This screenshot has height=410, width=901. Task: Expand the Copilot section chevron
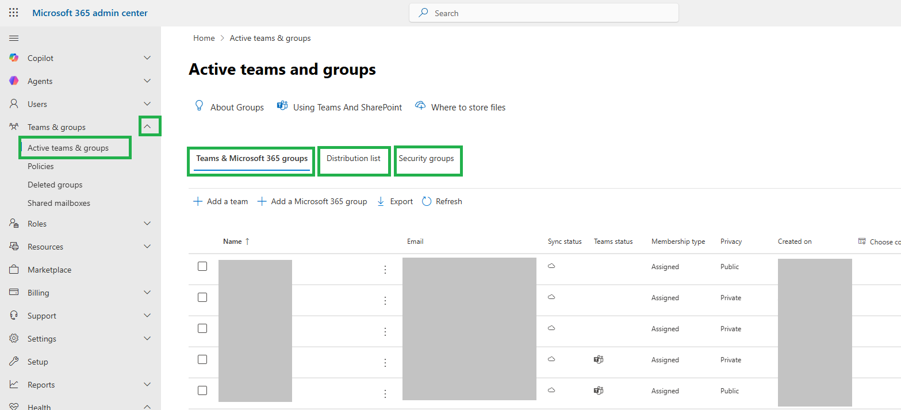coord(147,58)
